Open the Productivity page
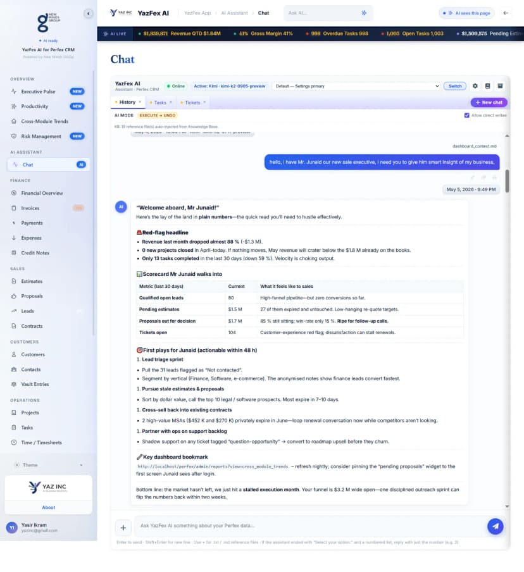Screen dimensions: 524x572 47,106
